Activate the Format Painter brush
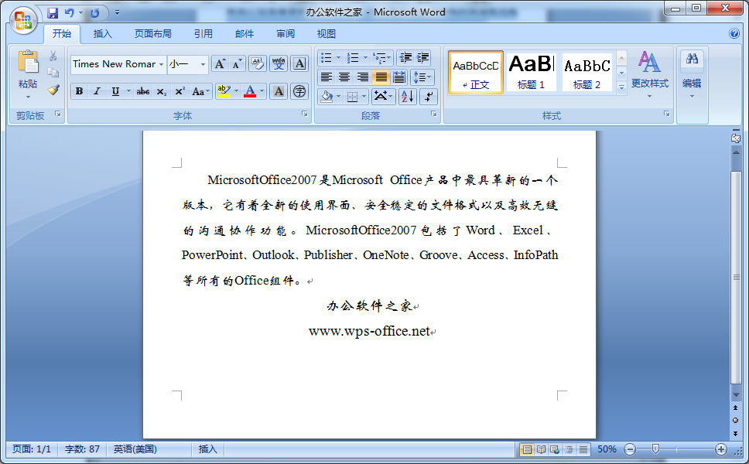Image resolution: width=749 pixels, height=464 pixels. tap(53, 89)
